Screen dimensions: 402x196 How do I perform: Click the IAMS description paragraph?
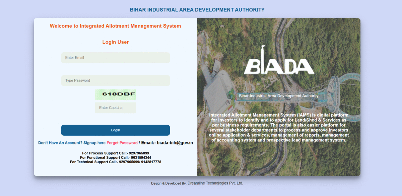click(279, 128)
